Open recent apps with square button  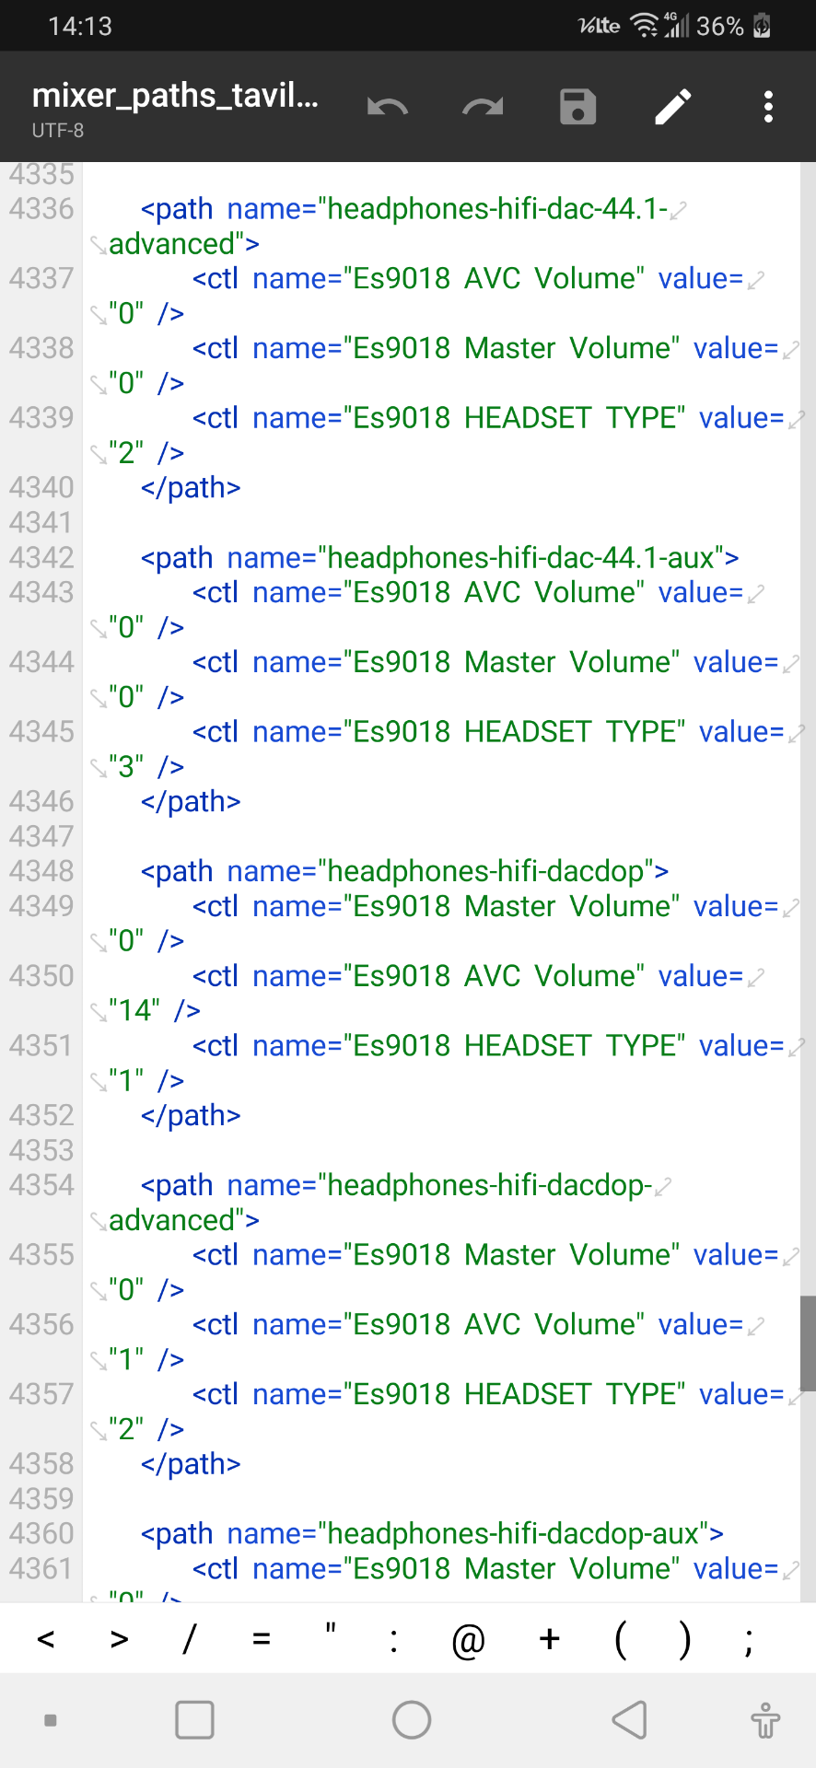(194, 1719)
